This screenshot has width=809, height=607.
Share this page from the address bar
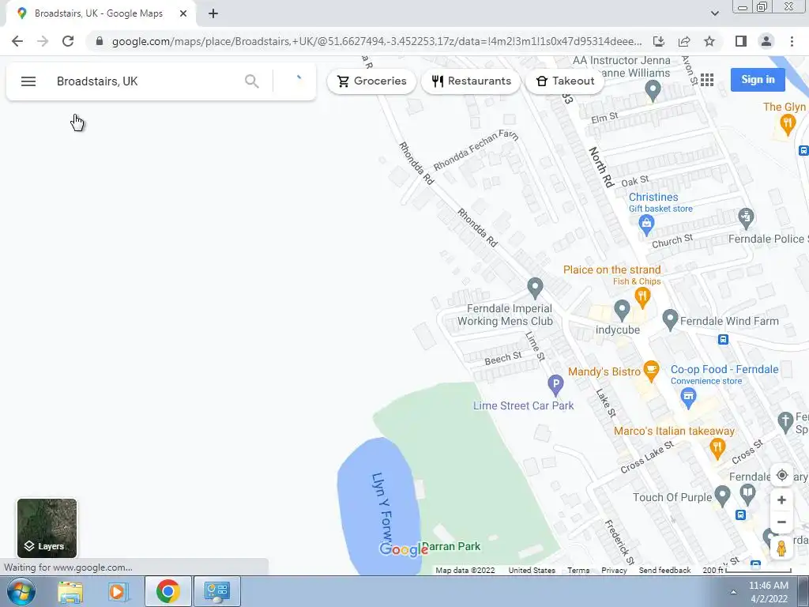click(x=684, y=41)
